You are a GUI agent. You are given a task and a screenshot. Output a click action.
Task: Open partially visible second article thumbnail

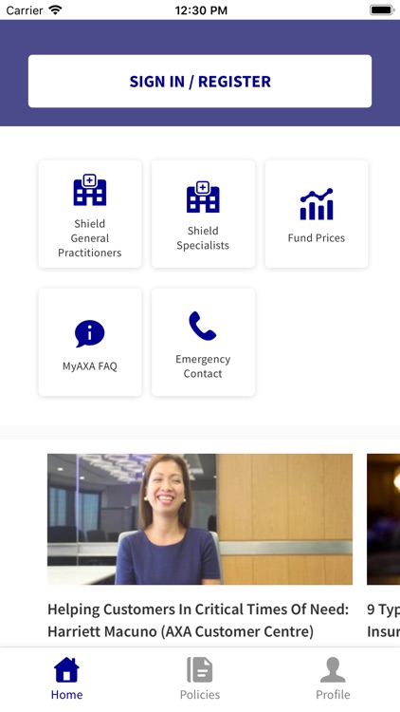pyautogui.click(x=383, y=519)
